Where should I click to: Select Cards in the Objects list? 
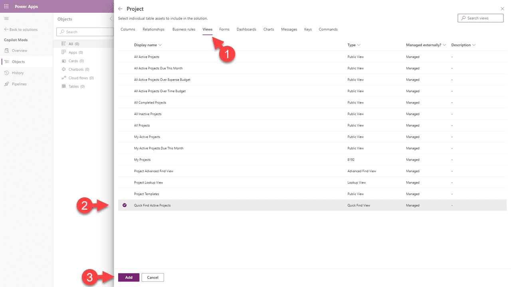(74, 61)
